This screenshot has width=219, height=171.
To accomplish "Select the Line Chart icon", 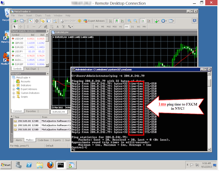I will 122,21.
